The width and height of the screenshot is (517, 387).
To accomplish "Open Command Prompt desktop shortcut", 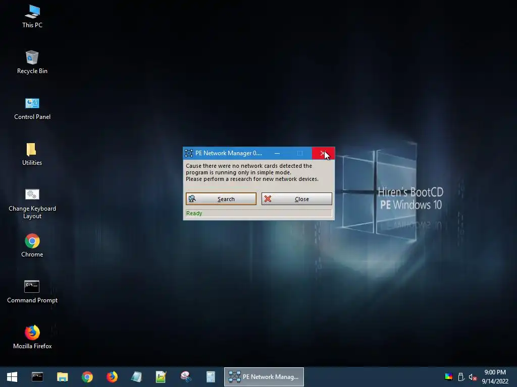I will pyautogui.click(x=32, y=292).
